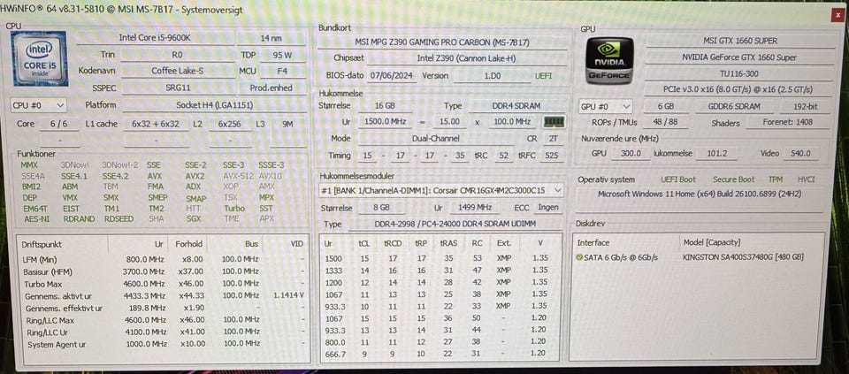Screen dimensions: 849x374
Task: Select the Coffee Lake-S codename field
Action: [177, 71]
